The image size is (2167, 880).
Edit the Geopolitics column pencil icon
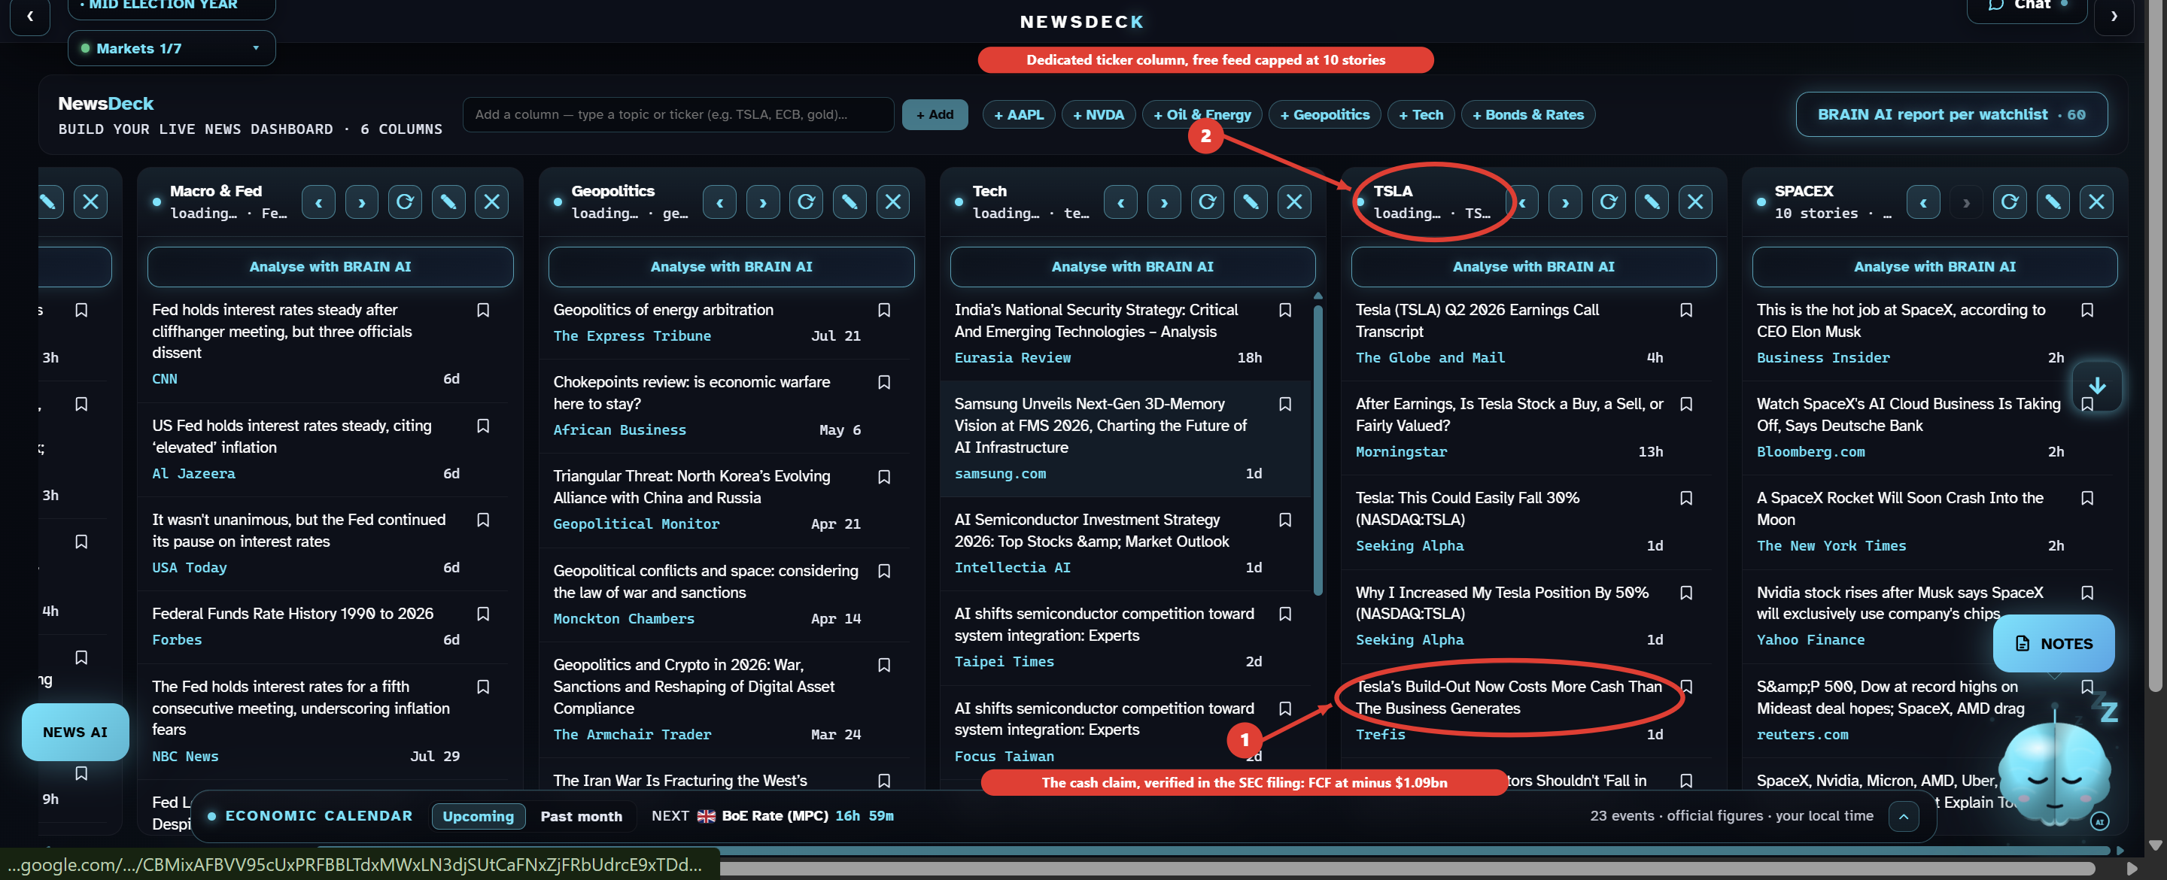[849, 202]
